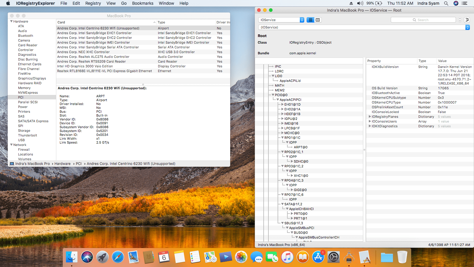Viewport: 474px width, 267px height.
Task: Click the volume icon in menu bar
Action: (x=360, y=3)
